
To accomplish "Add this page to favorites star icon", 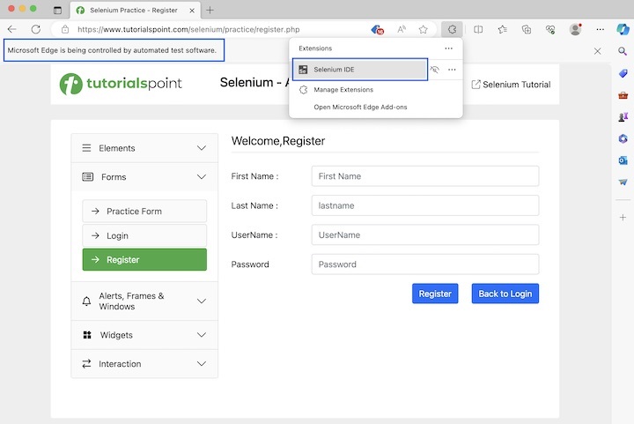I will point(423,29).
